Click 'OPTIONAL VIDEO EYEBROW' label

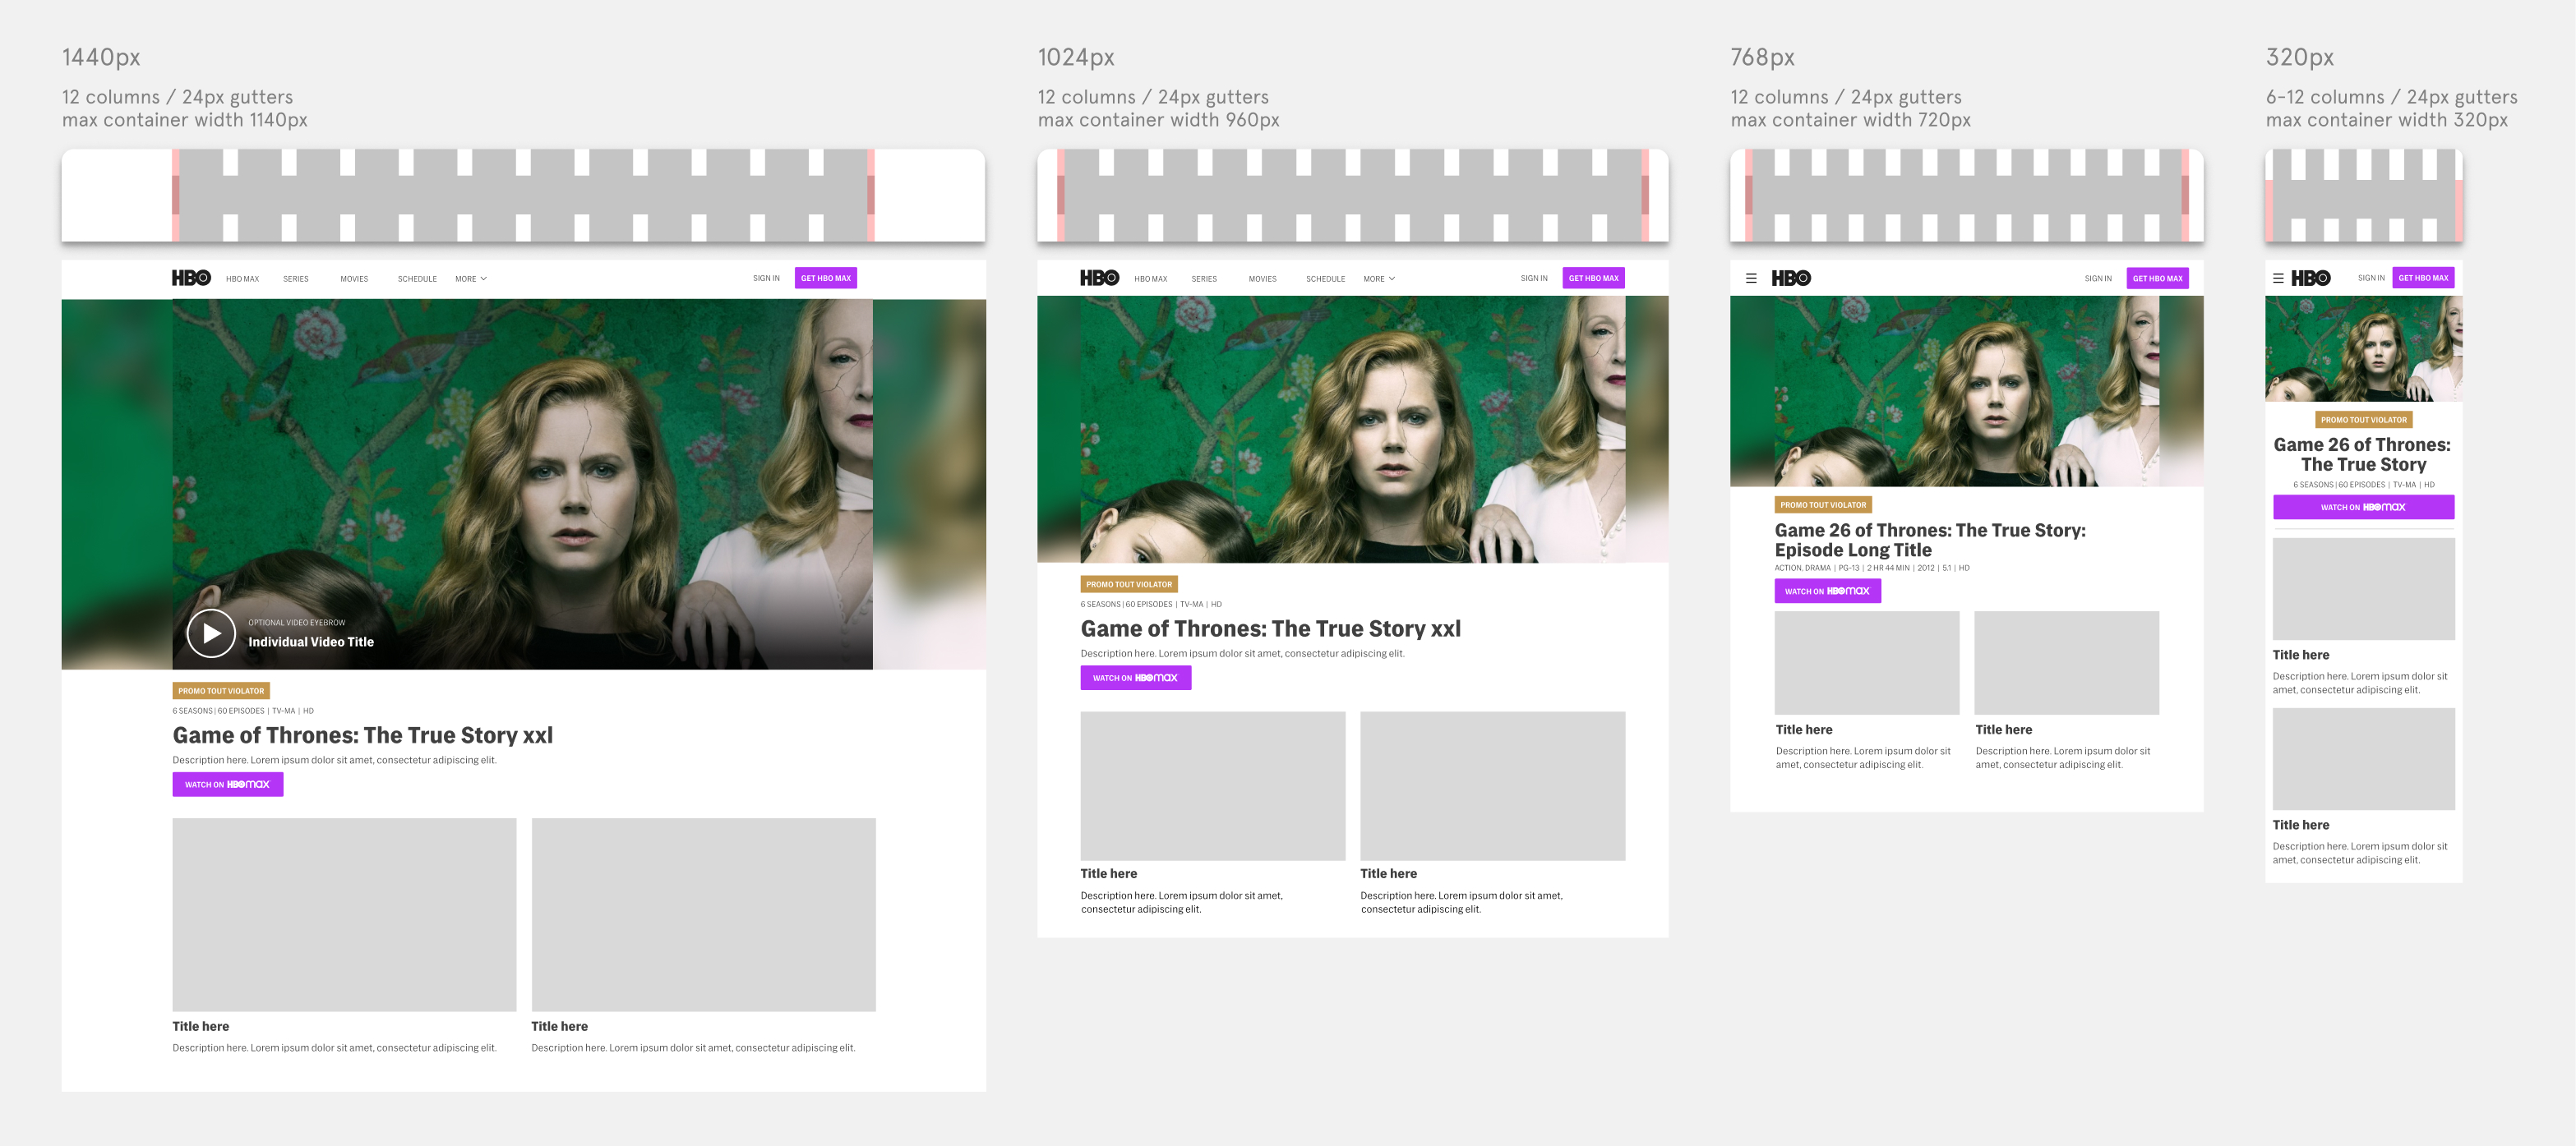(x=297, y=623)
